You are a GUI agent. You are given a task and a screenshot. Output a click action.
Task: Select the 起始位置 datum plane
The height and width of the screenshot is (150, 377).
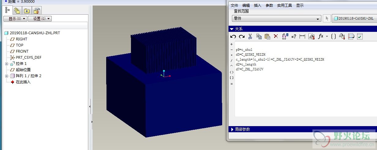tap(21, 69)
